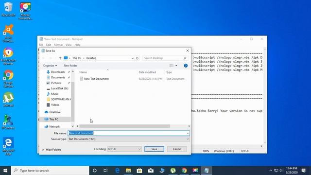Refresh the Desktop folder view
The height and width of the screenshot is (175, 311).
tap(137, 58)
